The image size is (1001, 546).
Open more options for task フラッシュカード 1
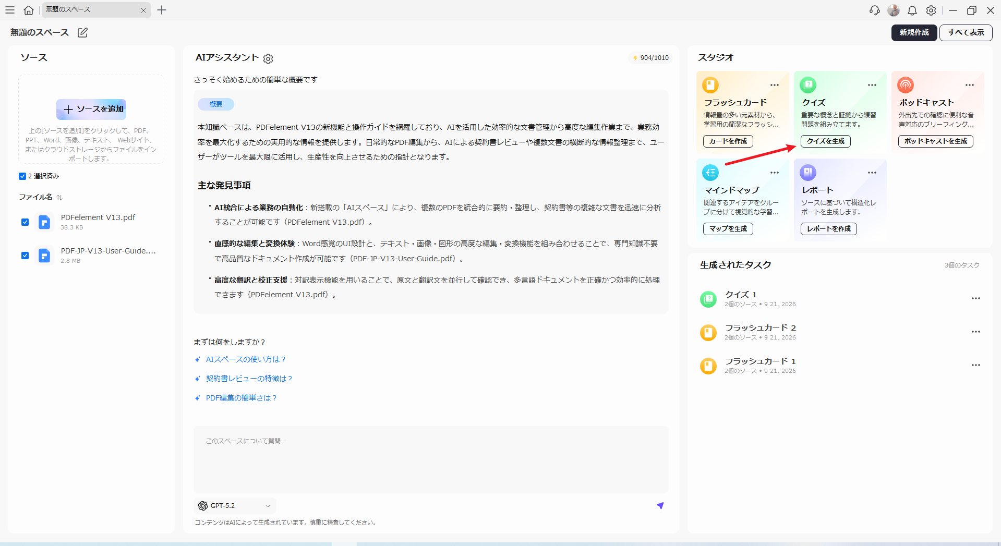click(976, 365)
